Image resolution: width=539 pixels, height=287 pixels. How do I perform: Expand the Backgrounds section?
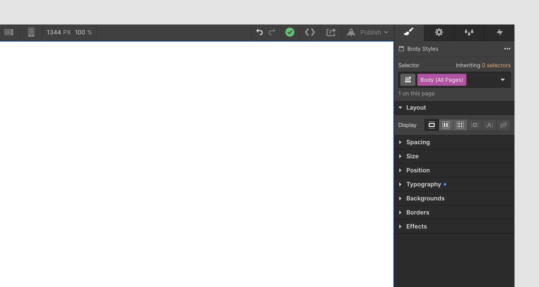425,198
